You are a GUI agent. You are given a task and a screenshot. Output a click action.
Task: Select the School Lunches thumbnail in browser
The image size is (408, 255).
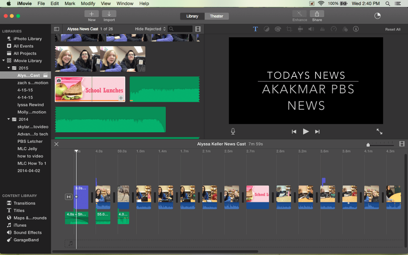(x=90, y=89)
